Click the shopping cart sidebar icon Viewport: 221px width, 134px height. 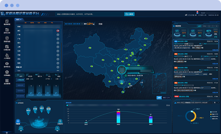click(7, 72)
